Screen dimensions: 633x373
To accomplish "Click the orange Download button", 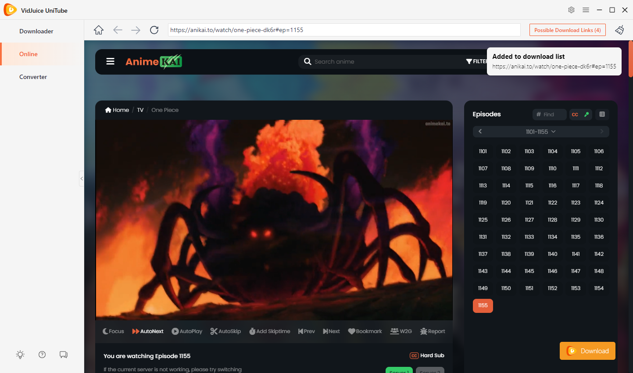I will point(587,351).
